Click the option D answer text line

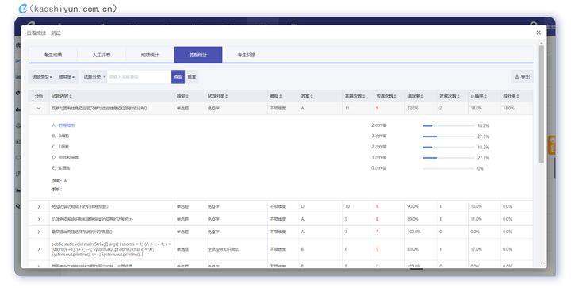[x=65, y=158]
